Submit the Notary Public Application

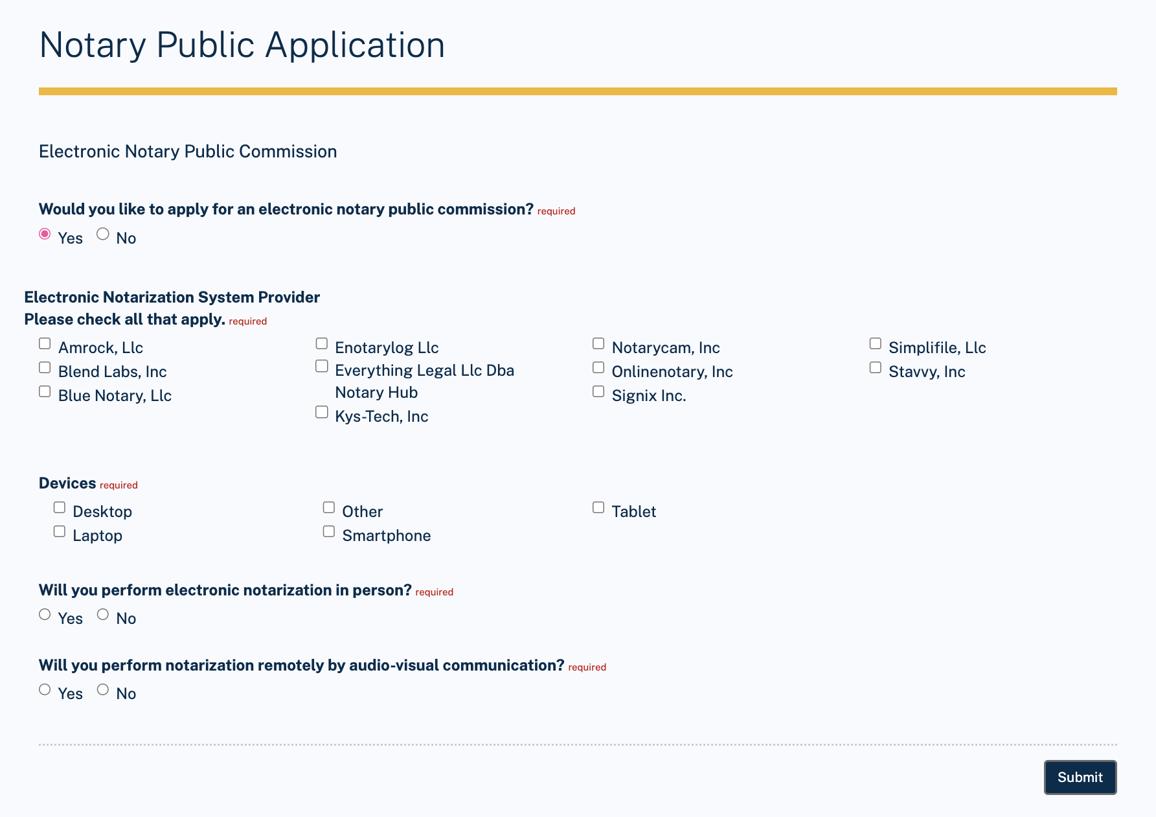[1079, 777]
